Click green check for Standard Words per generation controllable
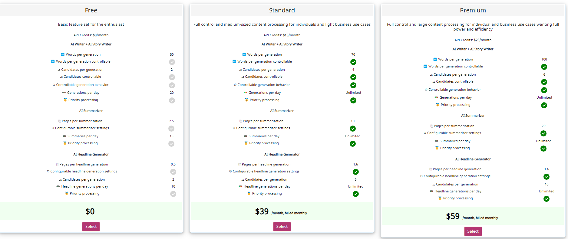The width and height of the screenshot is (568, 239). (x=353, y=62)
